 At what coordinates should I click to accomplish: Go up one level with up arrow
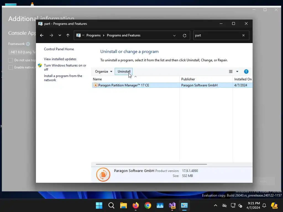click(x=68, y=35)
